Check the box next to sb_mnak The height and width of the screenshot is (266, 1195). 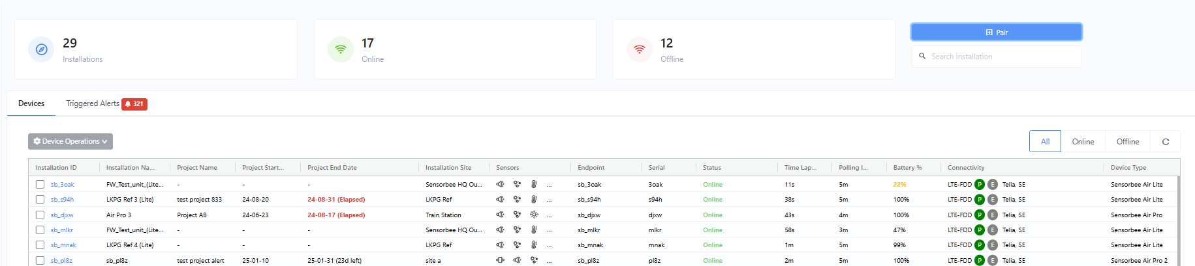tap(40, 245)
